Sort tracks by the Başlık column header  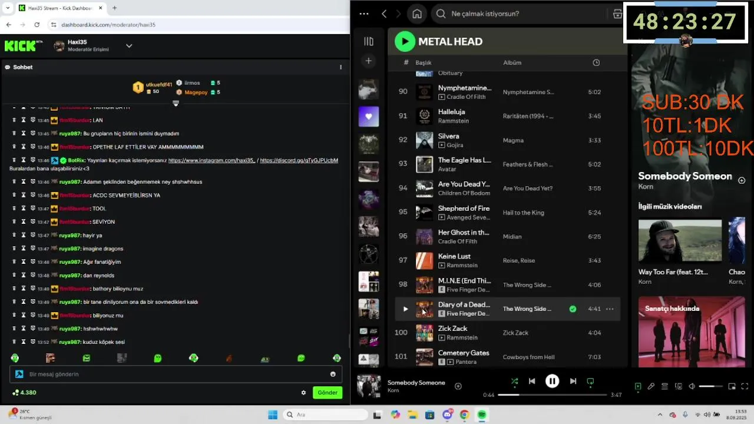click(424, 62)
